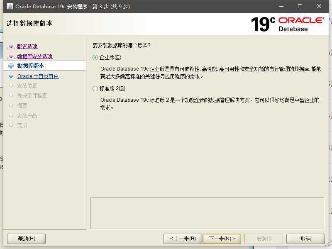Click the step marker beside 数据库安装选项
This screenshot has width=332, height=249.
tap(11, 56)
